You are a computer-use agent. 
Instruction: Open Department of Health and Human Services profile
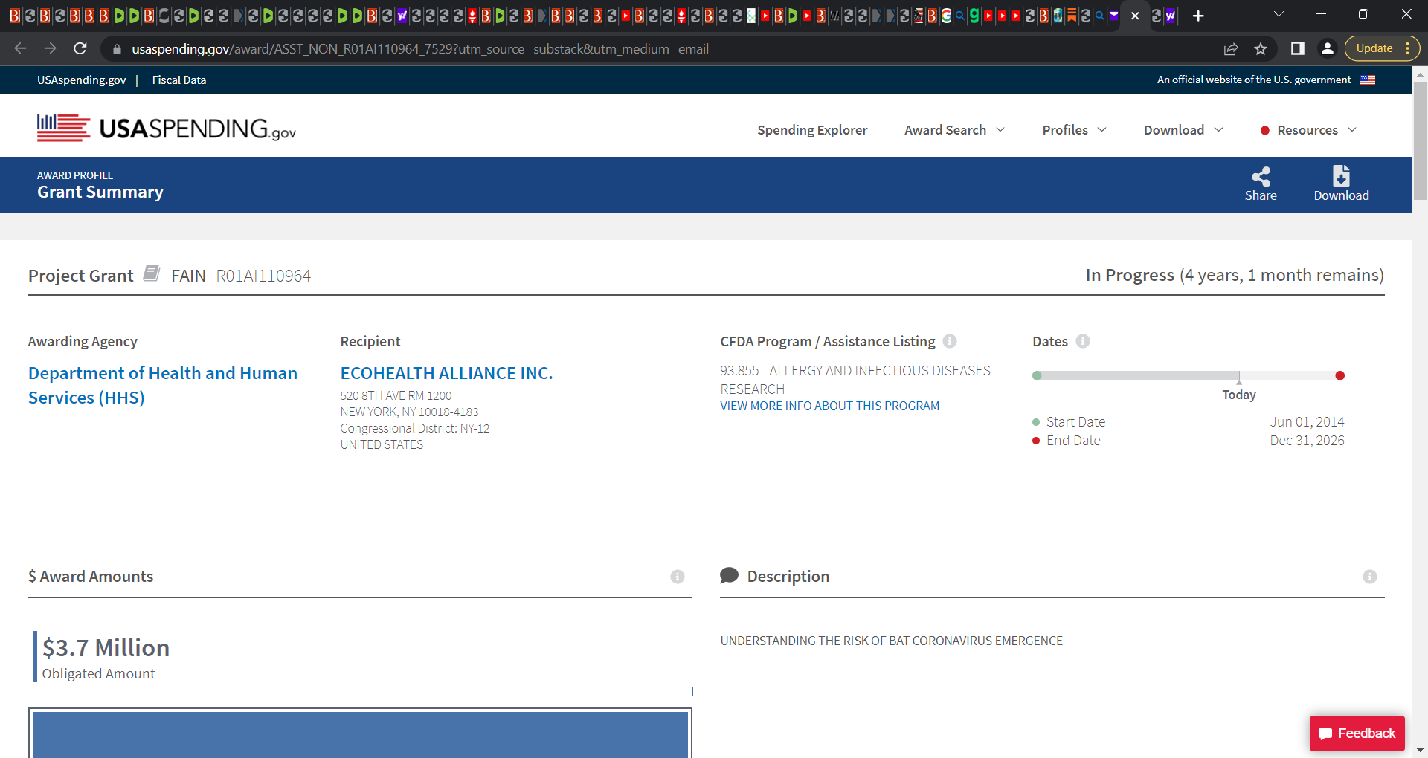(163, 385)
